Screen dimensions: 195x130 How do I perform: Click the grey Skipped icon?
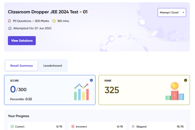(133, 126)
